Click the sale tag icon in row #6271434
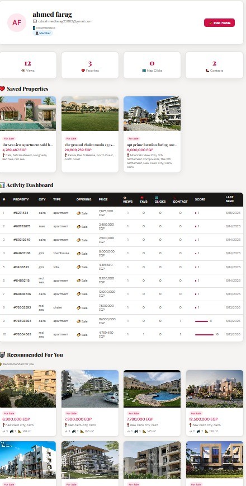Screen dimensions: 246x486 click(x=79, y=213)
